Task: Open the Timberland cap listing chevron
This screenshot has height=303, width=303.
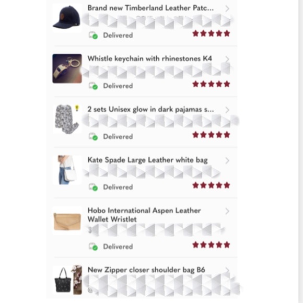Action: [x=227, y=8]
